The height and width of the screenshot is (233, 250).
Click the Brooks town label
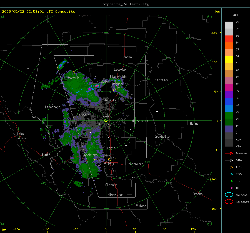coord(197,194)
